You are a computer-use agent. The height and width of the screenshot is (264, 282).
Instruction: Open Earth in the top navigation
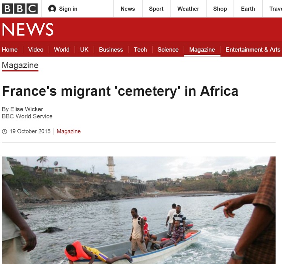click(248, 9)
